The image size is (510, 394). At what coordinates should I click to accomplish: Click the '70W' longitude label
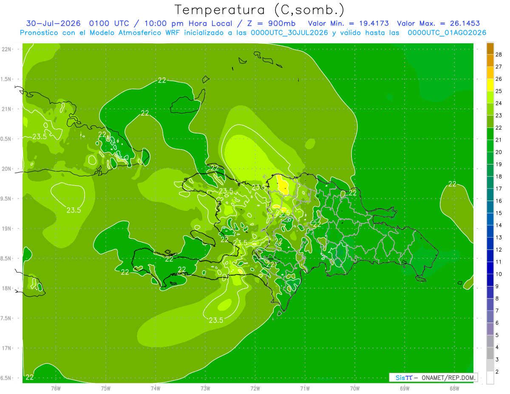(x=354, y=388)
